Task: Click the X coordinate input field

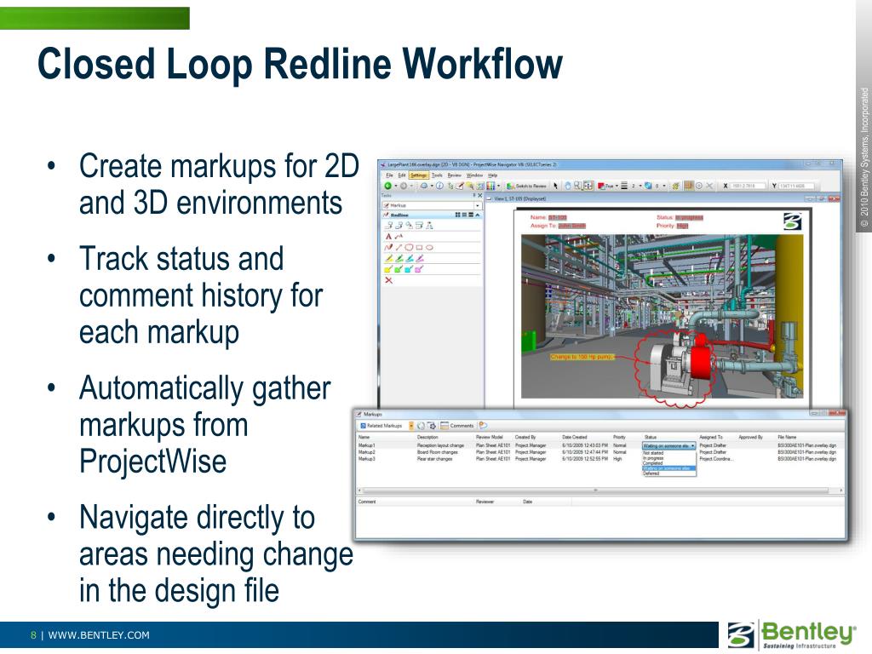Action: pos(748,186)
